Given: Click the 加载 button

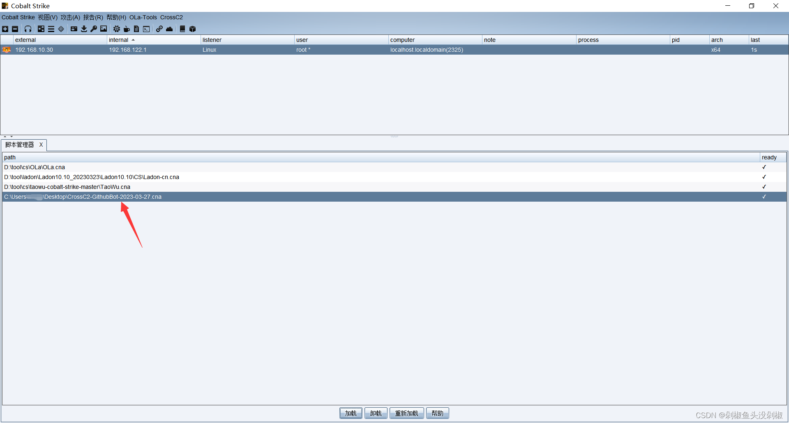Looking at the screenshot, I should click(x=351, y=413).
